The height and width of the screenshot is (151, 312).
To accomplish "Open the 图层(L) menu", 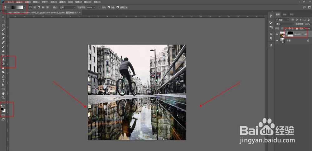I will pyautogui.click(x=36, y=2).
